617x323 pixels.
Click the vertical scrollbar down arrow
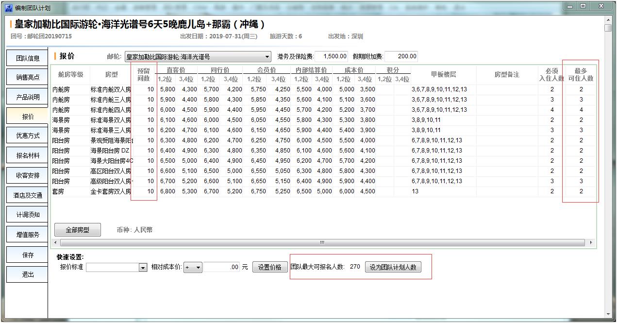point(608,314)
